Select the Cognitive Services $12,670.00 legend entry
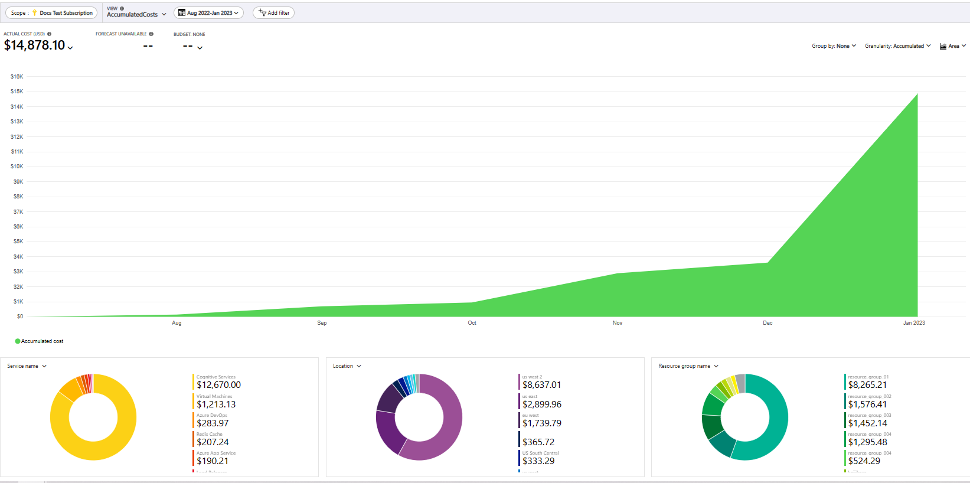The width and height of the screenshot is (970, 483). [218, 382]
